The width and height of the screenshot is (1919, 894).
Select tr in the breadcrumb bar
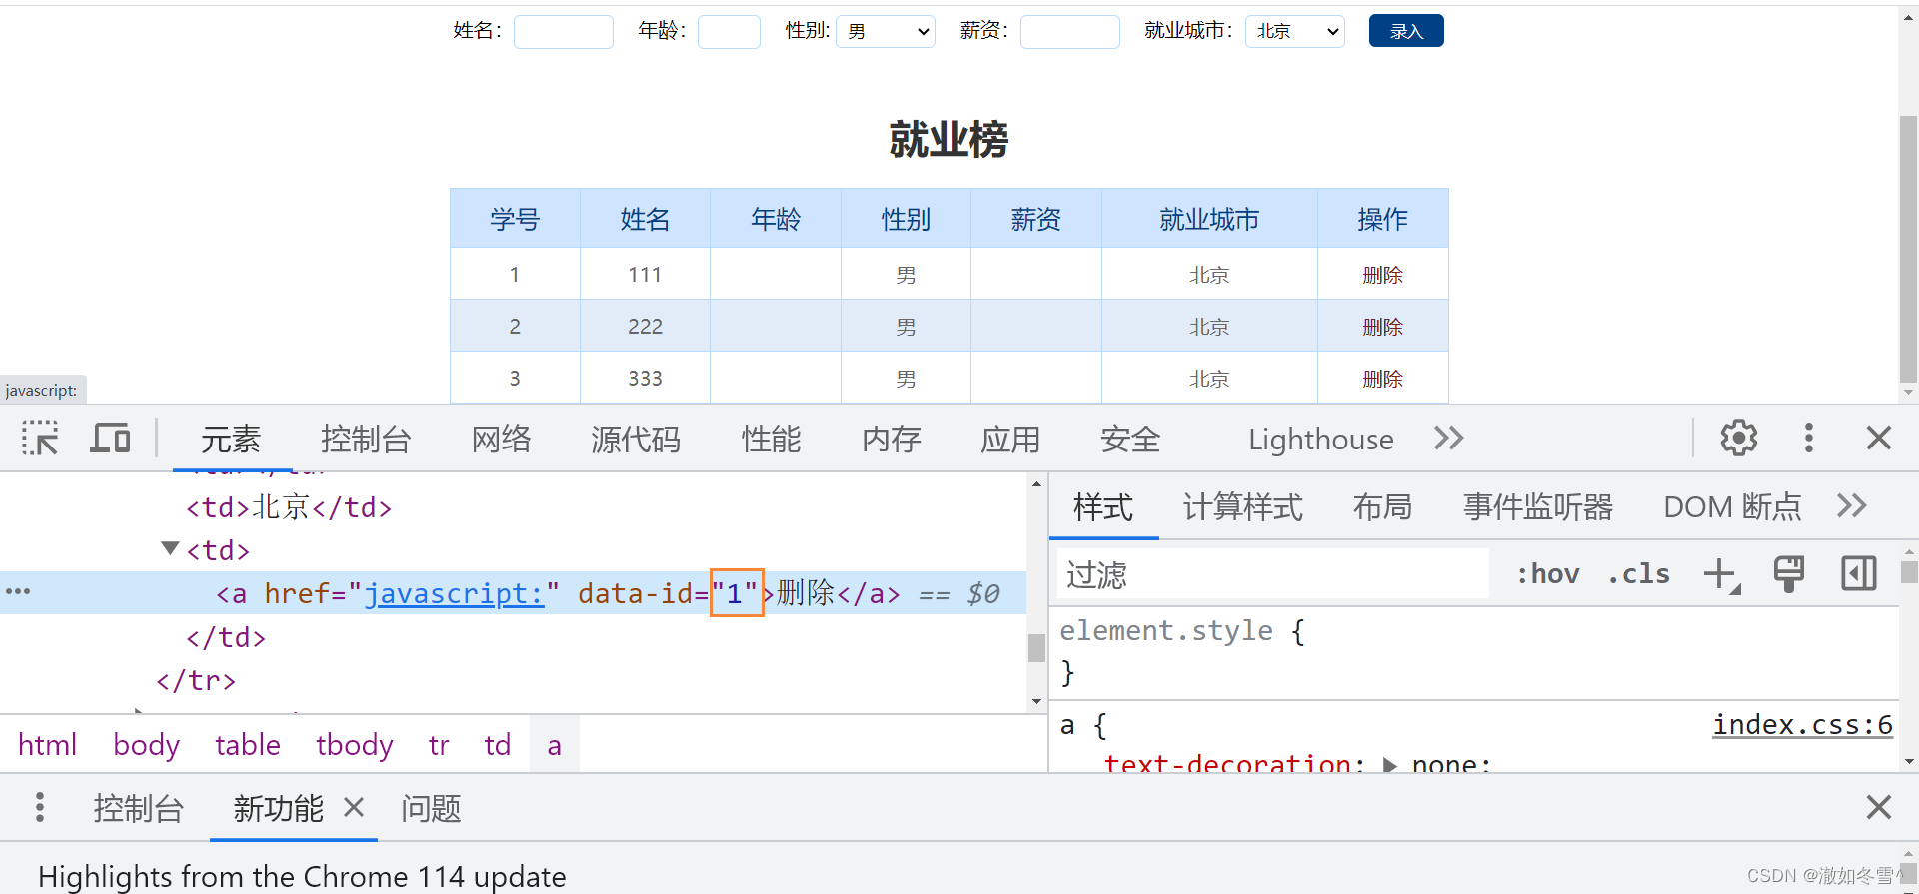click(x=439, y=744)
